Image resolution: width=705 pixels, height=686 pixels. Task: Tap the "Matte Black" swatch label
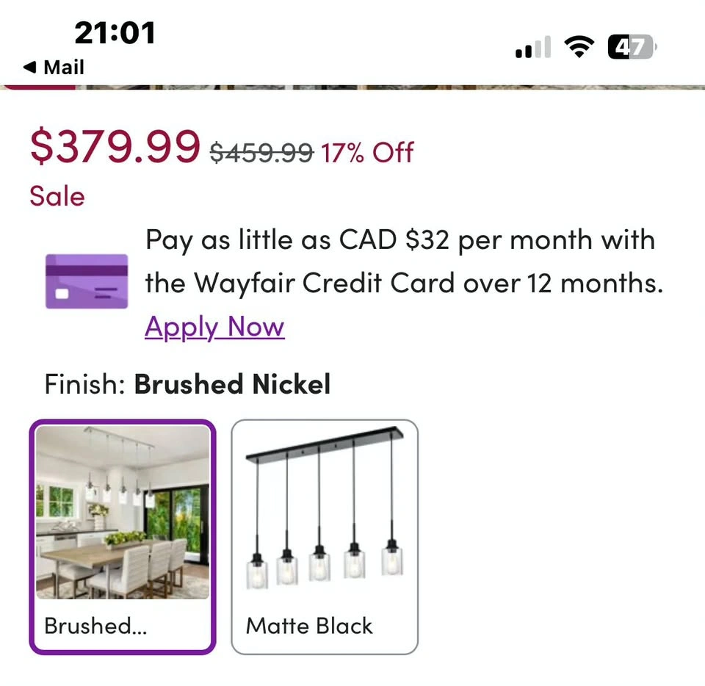[309, 626]
